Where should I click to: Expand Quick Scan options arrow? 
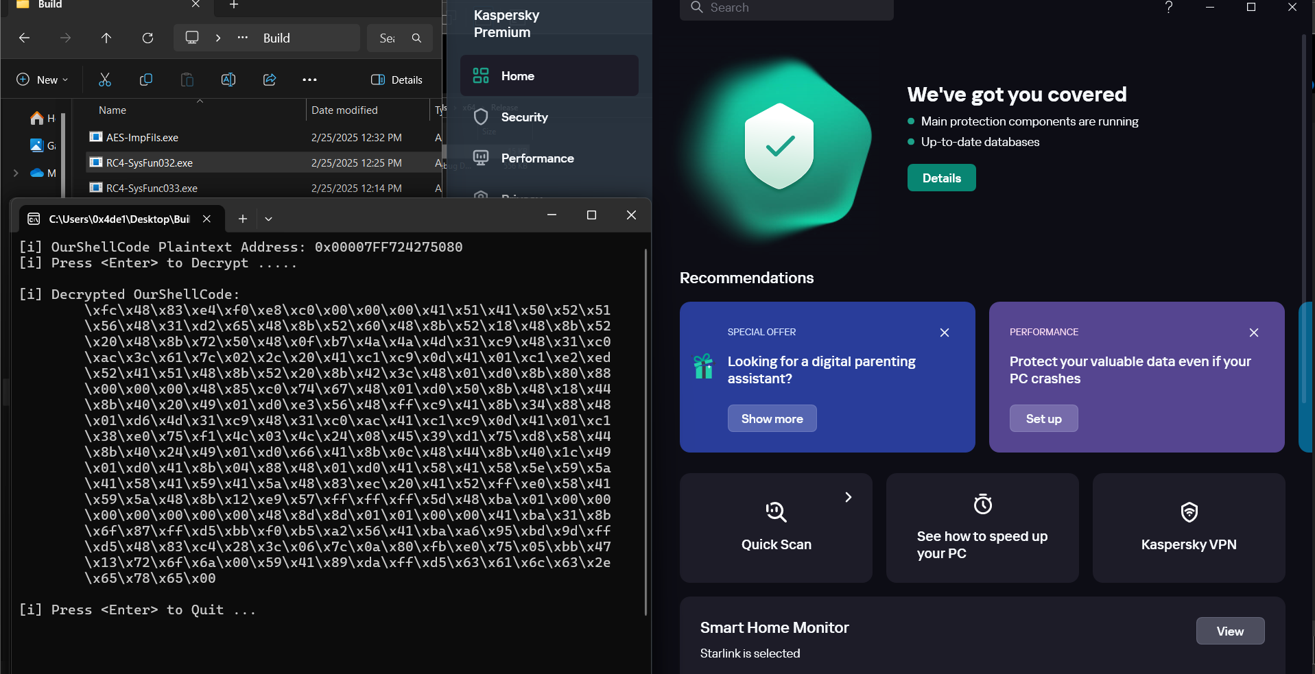pos(849,497)
